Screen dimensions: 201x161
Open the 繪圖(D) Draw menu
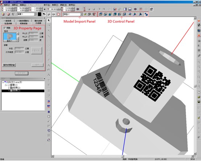[23, 5]
